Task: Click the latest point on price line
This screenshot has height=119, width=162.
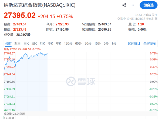Action: click(48, 53)
